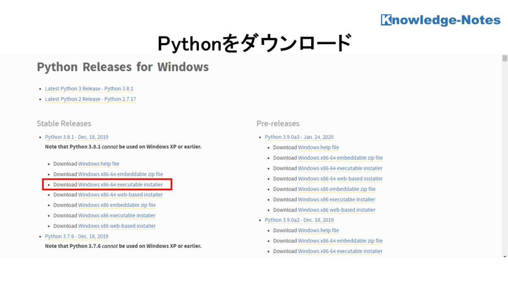
Task: Click the note about Python 3.8.1 and Windows XP
Action: 123,147
